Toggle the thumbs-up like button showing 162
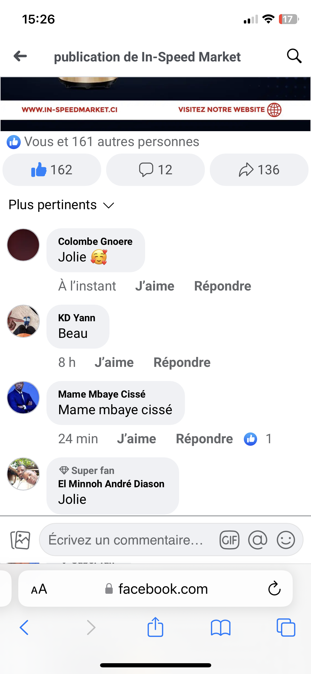The width and height of the screenshot is (311, 674). pos(52,170)
